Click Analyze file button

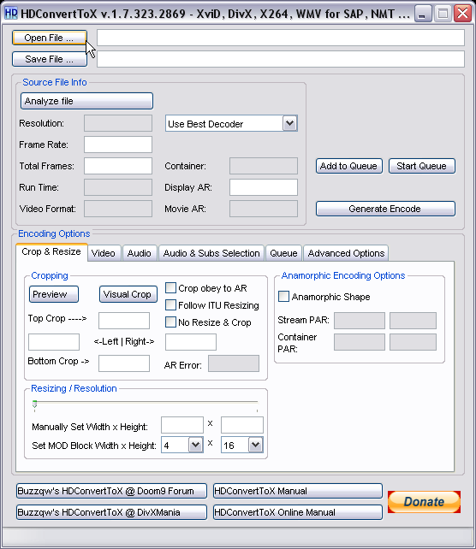(87, 101)
